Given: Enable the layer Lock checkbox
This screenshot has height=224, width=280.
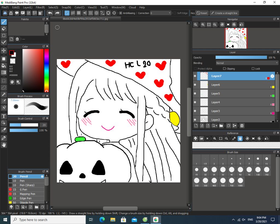Looking at the screenshot, I should click(x=253, y=69).
